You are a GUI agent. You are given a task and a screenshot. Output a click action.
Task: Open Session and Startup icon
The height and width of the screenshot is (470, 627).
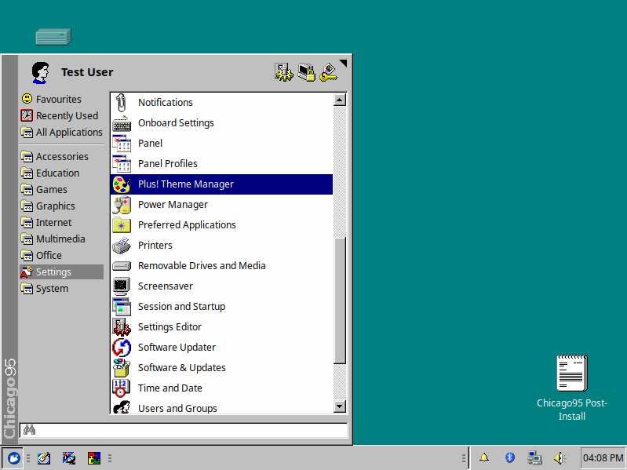pos(121,307)
